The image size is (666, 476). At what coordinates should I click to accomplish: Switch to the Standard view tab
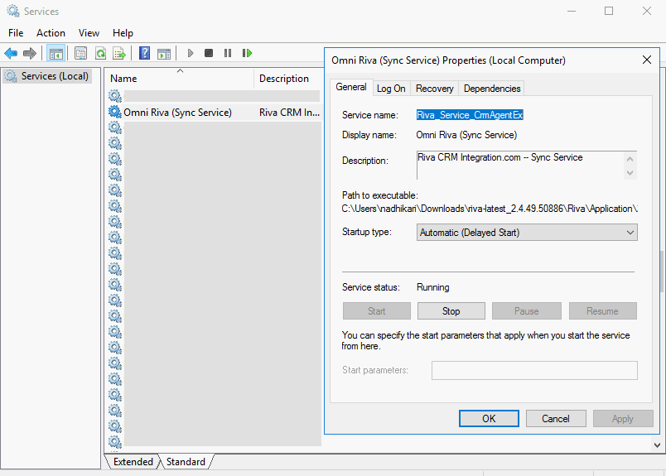186,462
